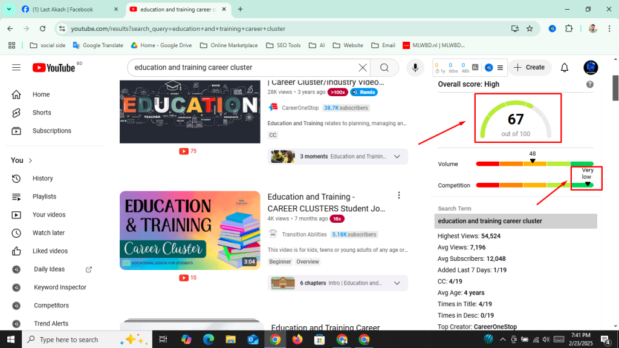Viewport: 619px width, 348px height.
Task: Open the SEO Tools bookmark folder
Action: point(284,45)
